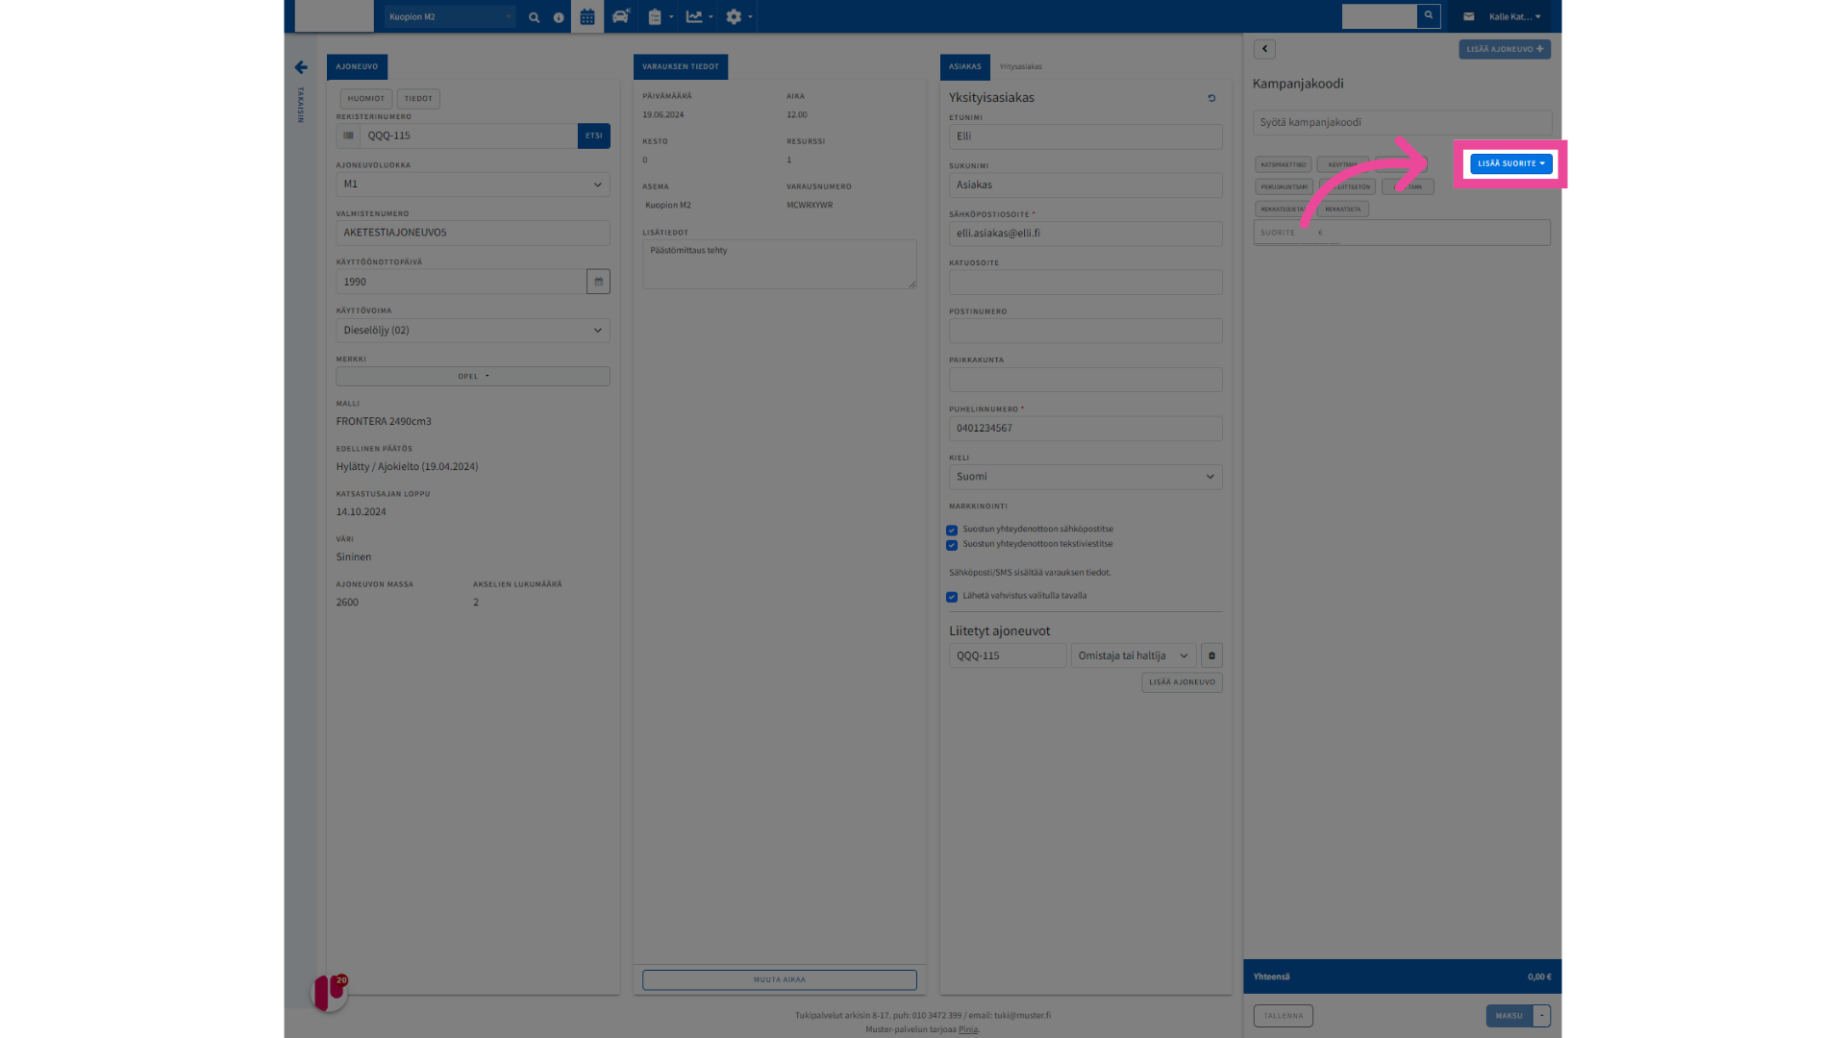Click the registration number field QQQ-115
The image size is (1846, 1038).
coord(469,136)
